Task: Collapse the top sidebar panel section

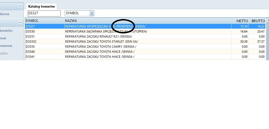Action: tap(20, 6)
